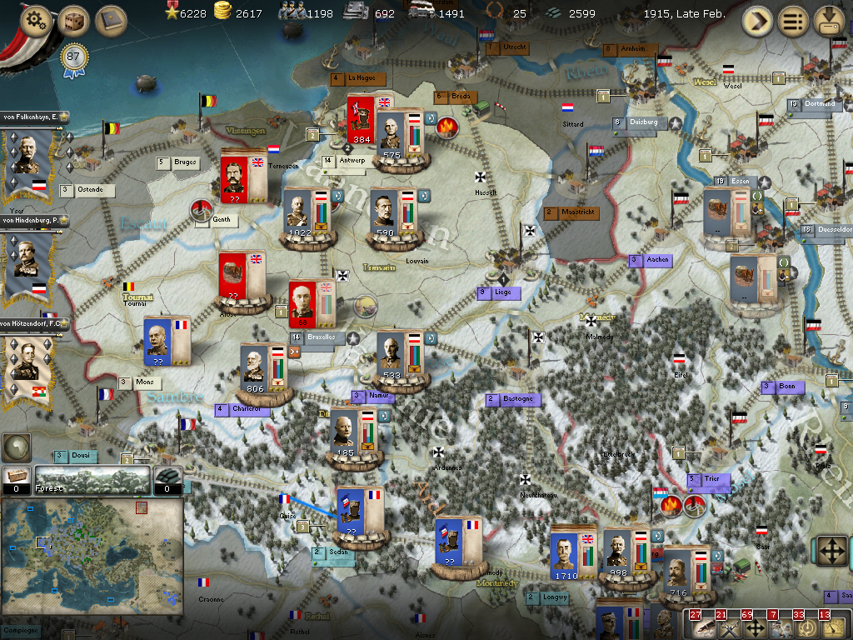
Task: Click the save game icon
Action: click(830, 21)
